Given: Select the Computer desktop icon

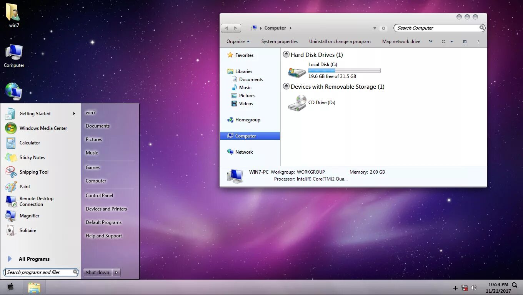Looking at the screenshot, I should pos(14,56).
